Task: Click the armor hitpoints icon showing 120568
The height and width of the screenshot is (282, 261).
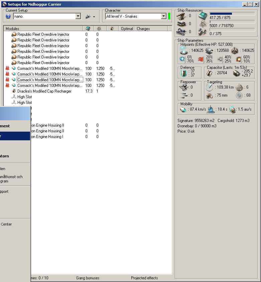Action: (x=209, y=51)
